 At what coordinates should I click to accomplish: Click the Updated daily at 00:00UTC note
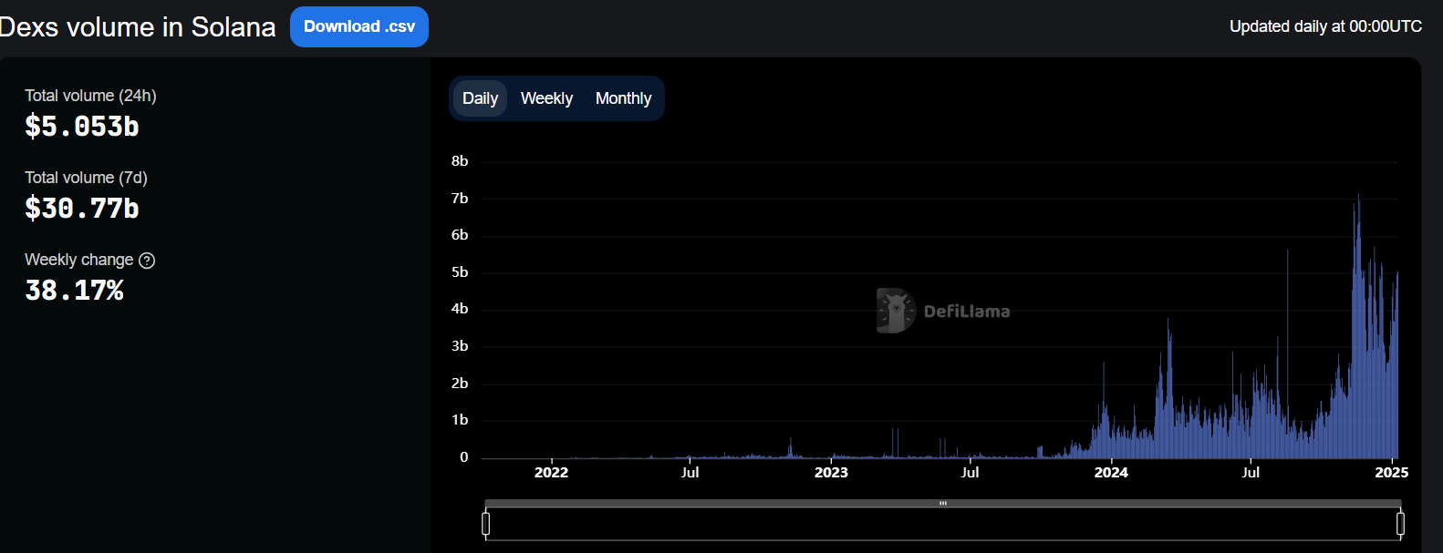pyautogui.click(x=1325, y=26)
